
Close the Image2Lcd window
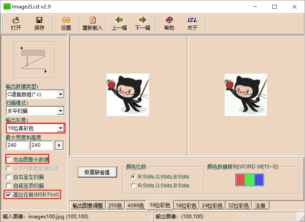point(294,7)
